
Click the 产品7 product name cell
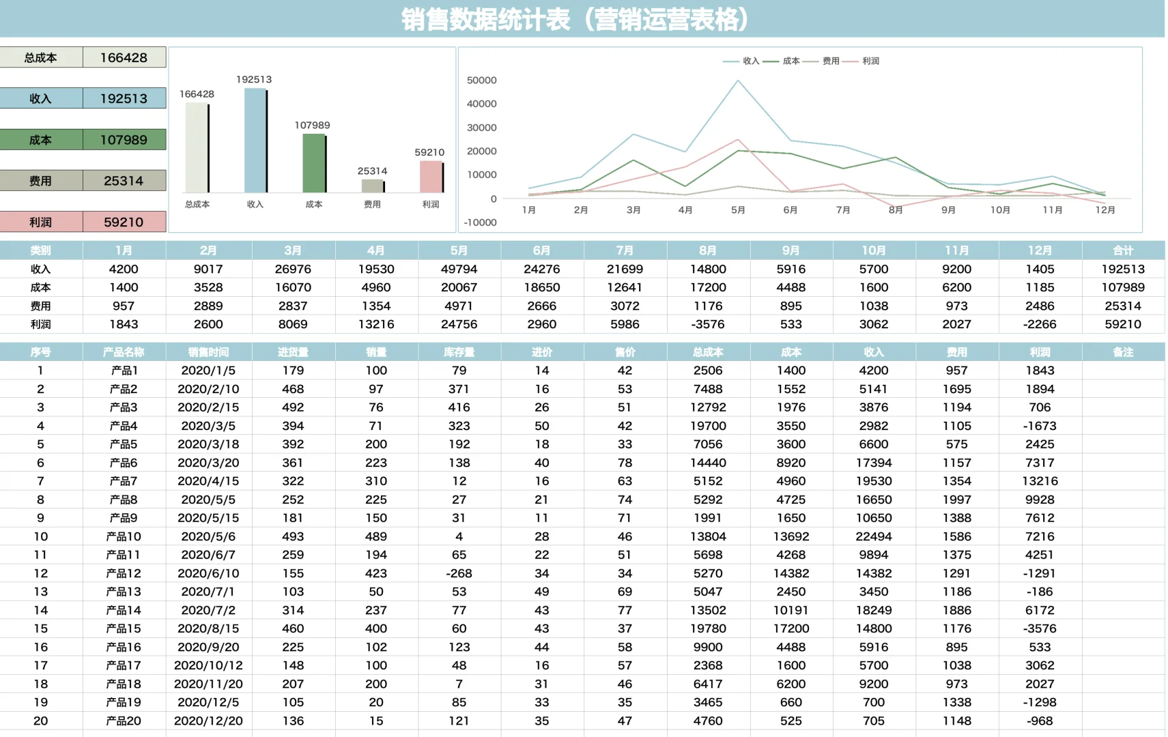[124, 481]
